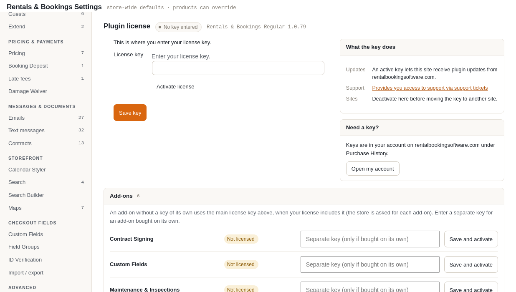Screen dimensions: 516x292
Task: Click Contract Signing separate key field
Action: (370, 239)
